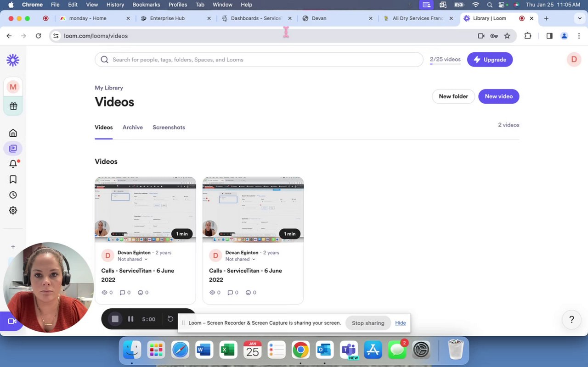Viewport: 588px width, 367px height.
Task: Switch to the All Dry Services tab
Action: pos(417,18)
